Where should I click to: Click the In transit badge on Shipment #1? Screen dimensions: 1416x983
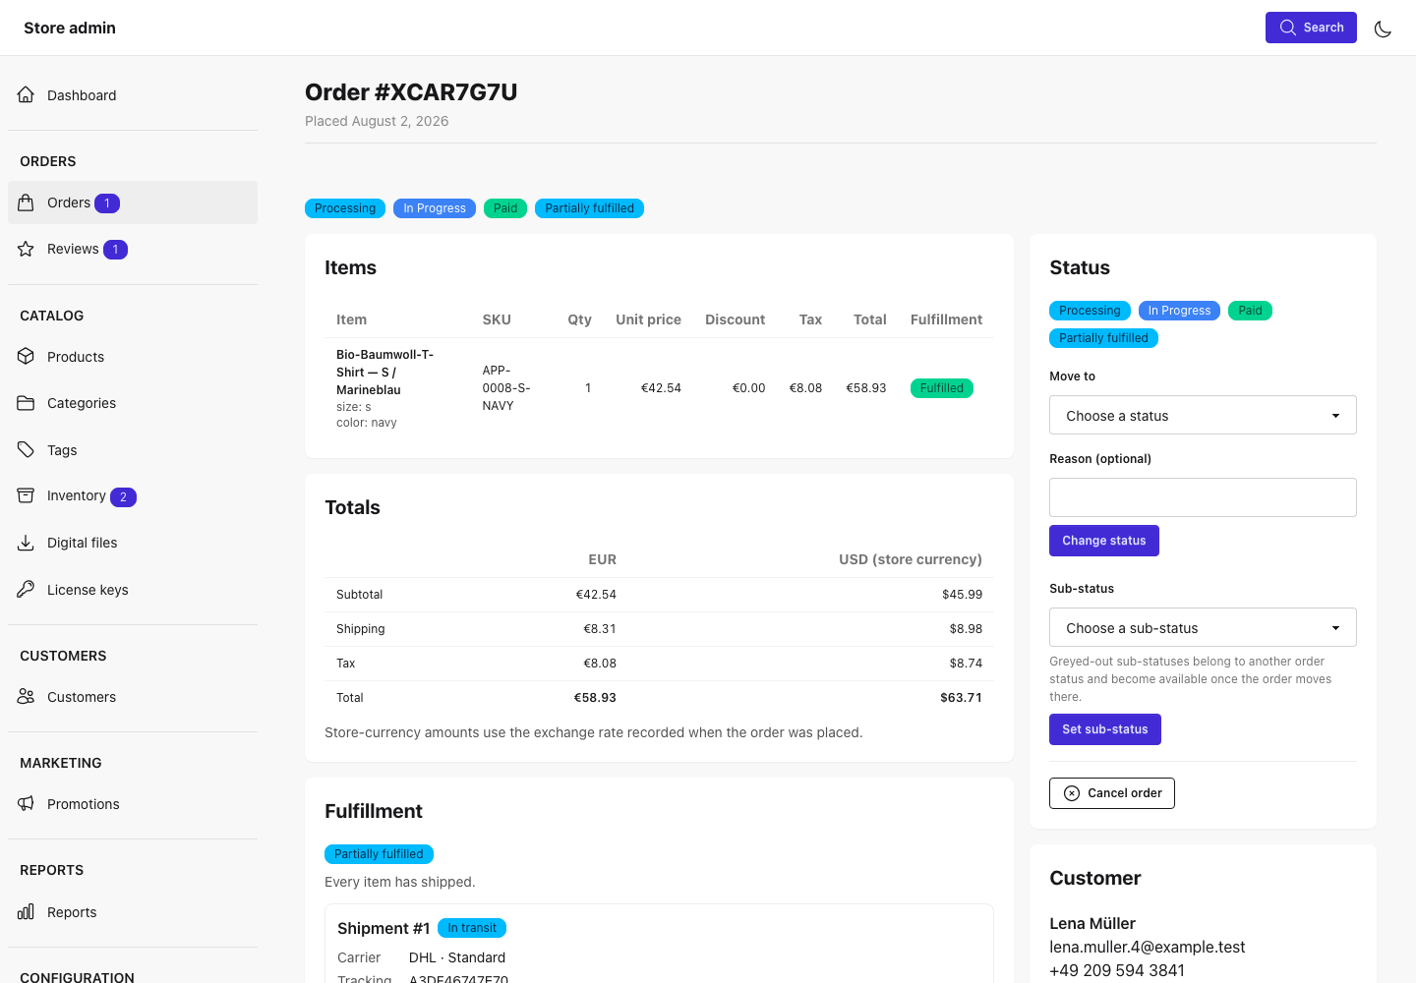click(x=472, y=928)
